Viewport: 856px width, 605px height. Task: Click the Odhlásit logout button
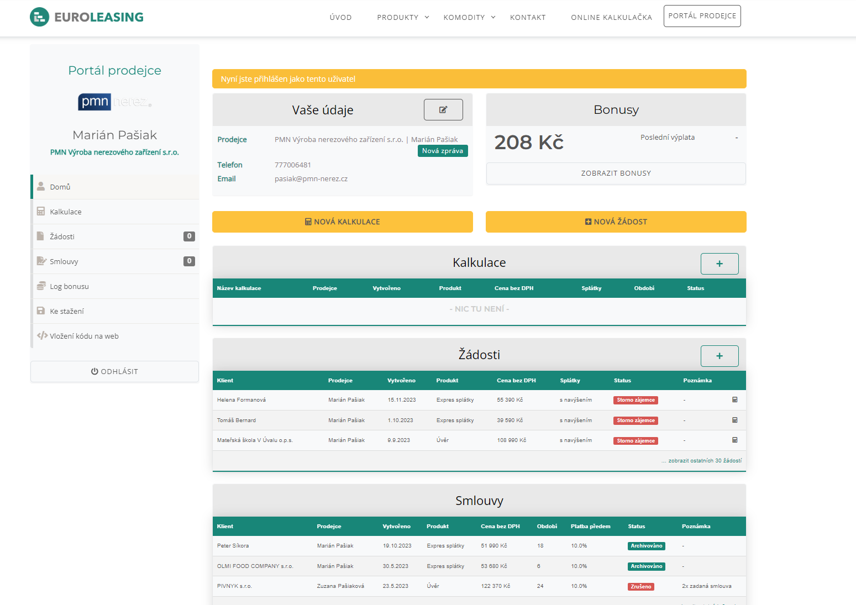coord(114,371)
